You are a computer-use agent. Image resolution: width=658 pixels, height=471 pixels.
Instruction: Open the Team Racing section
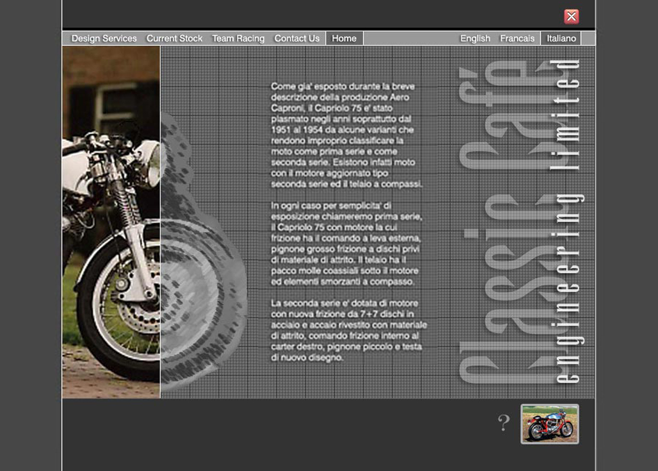pyautogui.click(x=238, y=38)
